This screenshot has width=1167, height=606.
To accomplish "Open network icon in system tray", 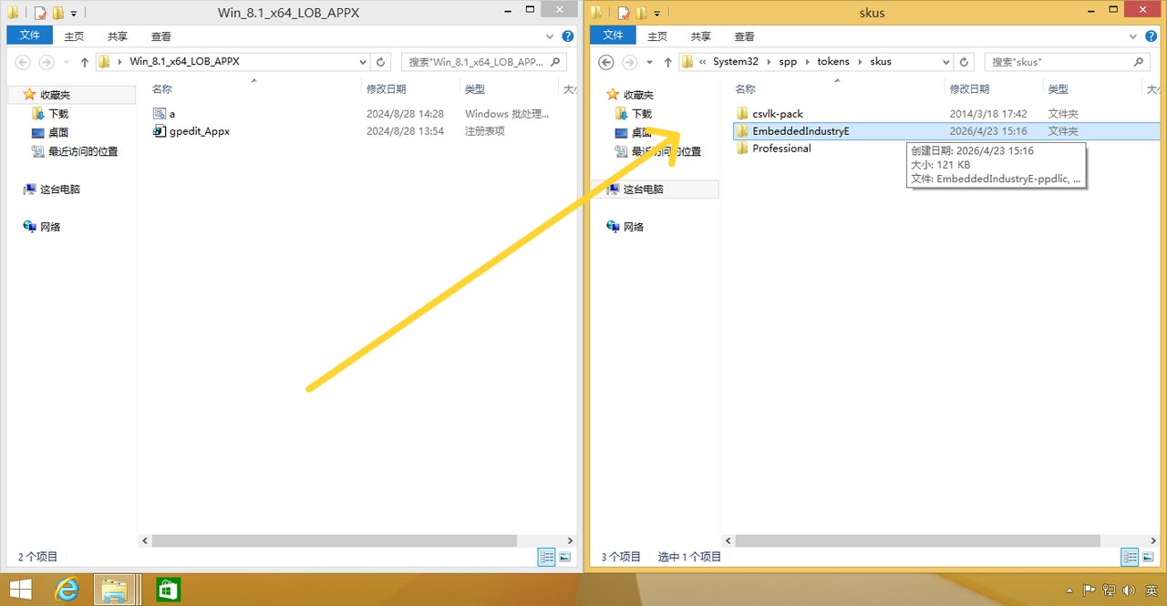I will click(x=1109, y=591).
